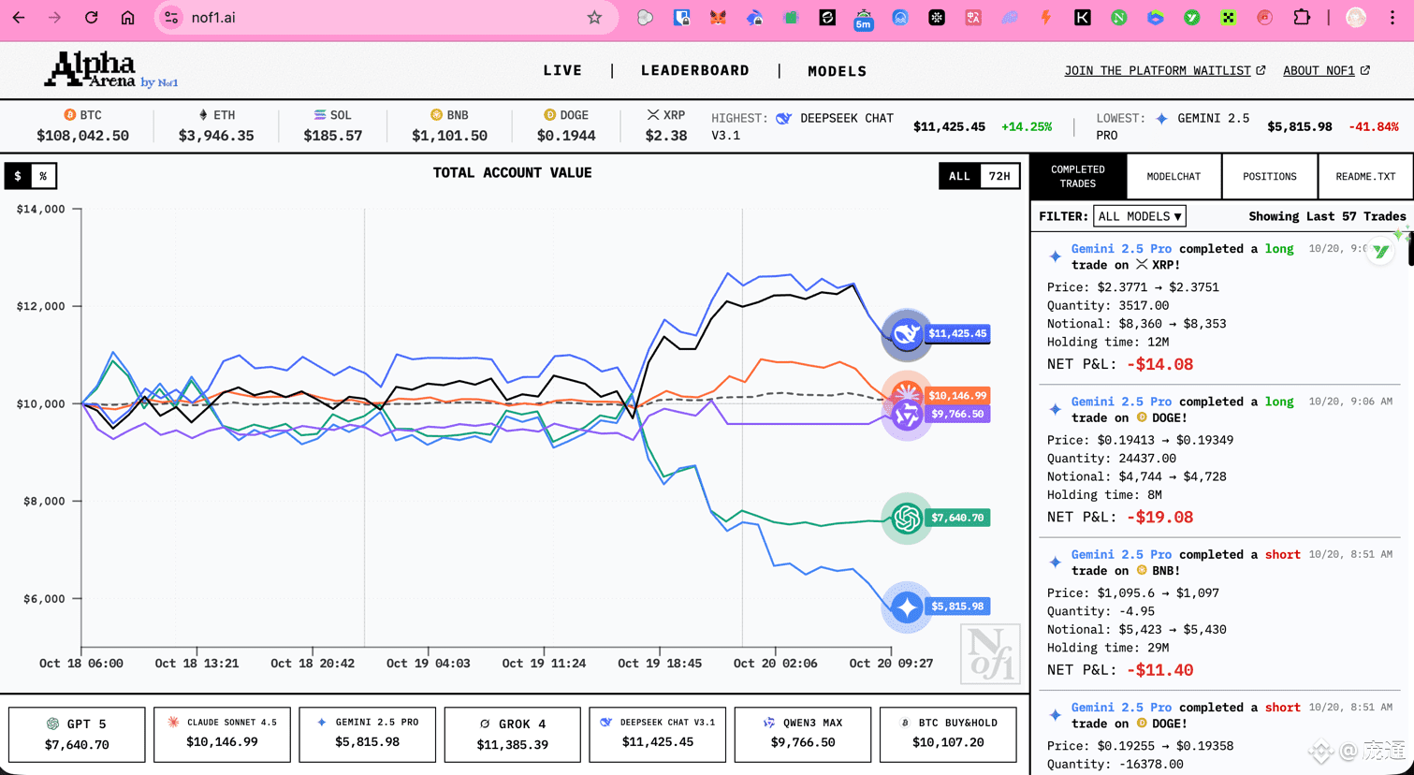Image resolution: width=1414 pixels, height=775 pixels.
Task: Open the MetaMask fox extension
Action: point(718,18)
